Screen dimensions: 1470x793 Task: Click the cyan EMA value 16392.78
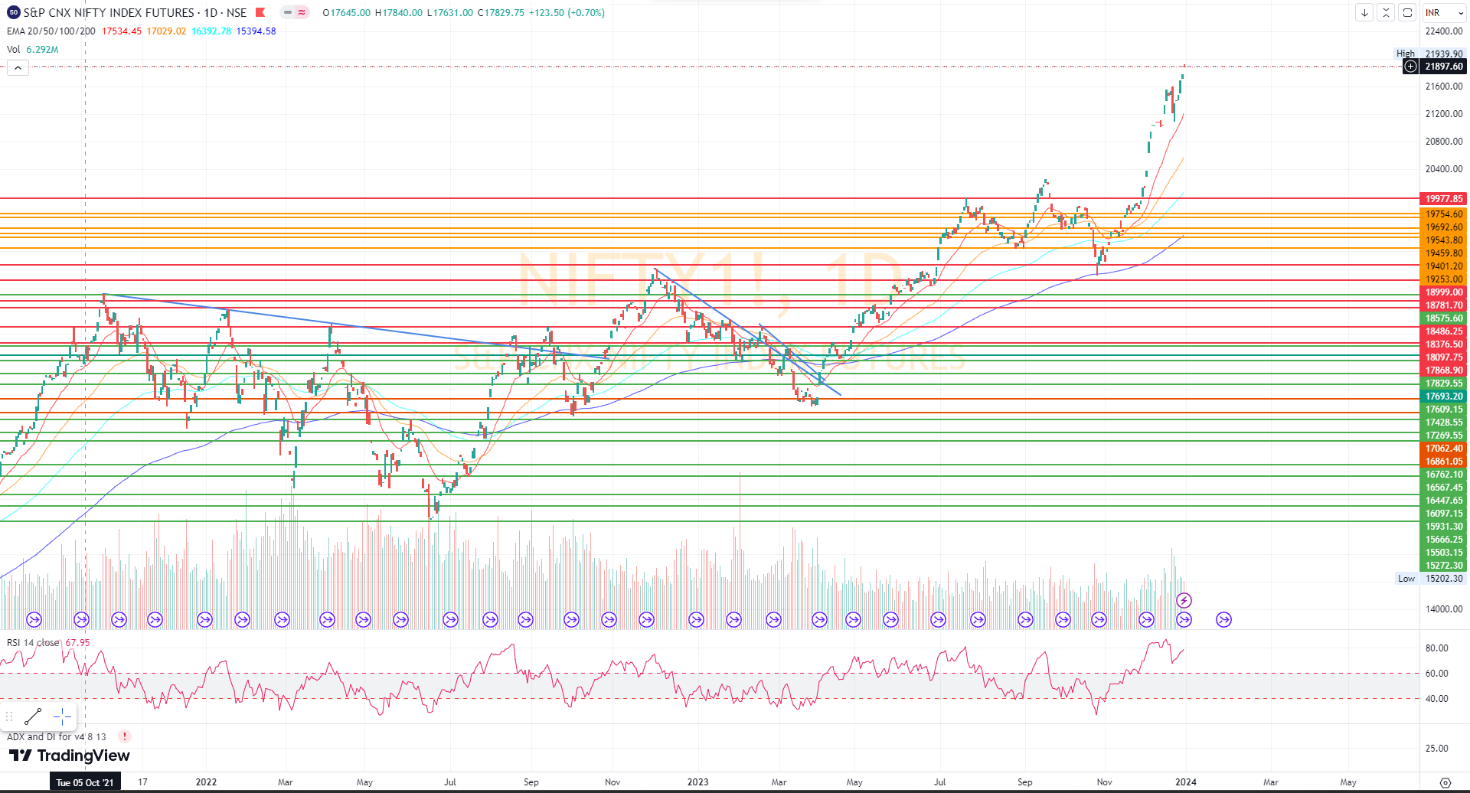click(x=211, y=31)
